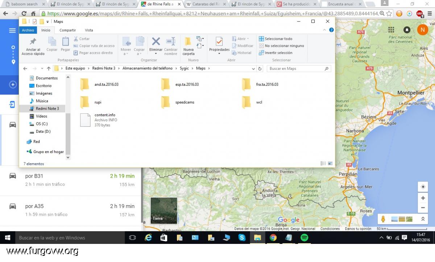The height and width of the screenshot is (262, 435).
Task: Switch map to Tierra satellite view
Action: 164,211
